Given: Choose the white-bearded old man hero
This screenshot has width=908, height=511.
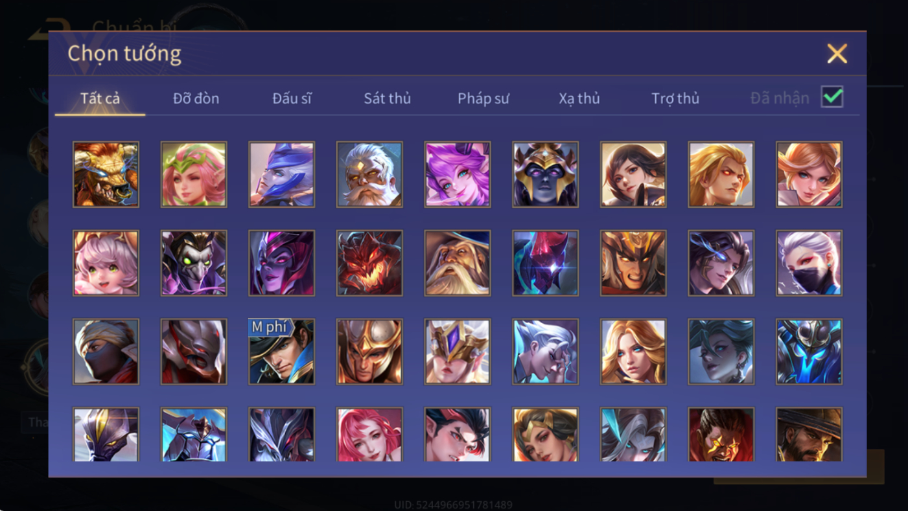Looking at the screenshot, I should (x=369, y=174).
